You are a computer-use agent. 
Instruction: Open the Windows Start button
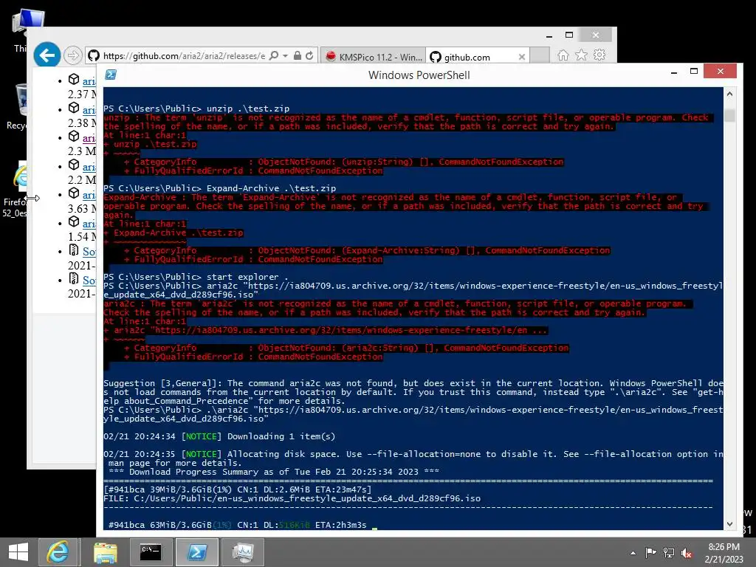(x=18, y=552)
